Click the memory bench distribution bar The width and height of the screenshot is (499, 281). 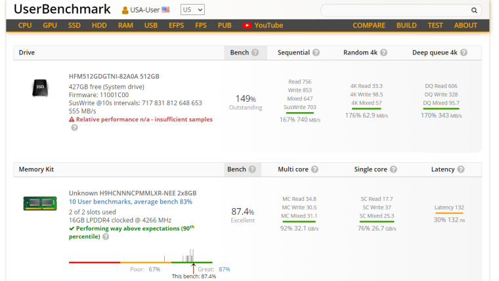(x=141, y=262)
